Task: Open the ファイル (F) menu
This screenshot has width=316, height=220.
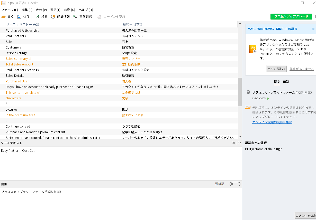Action: click(x=10, y=10)
